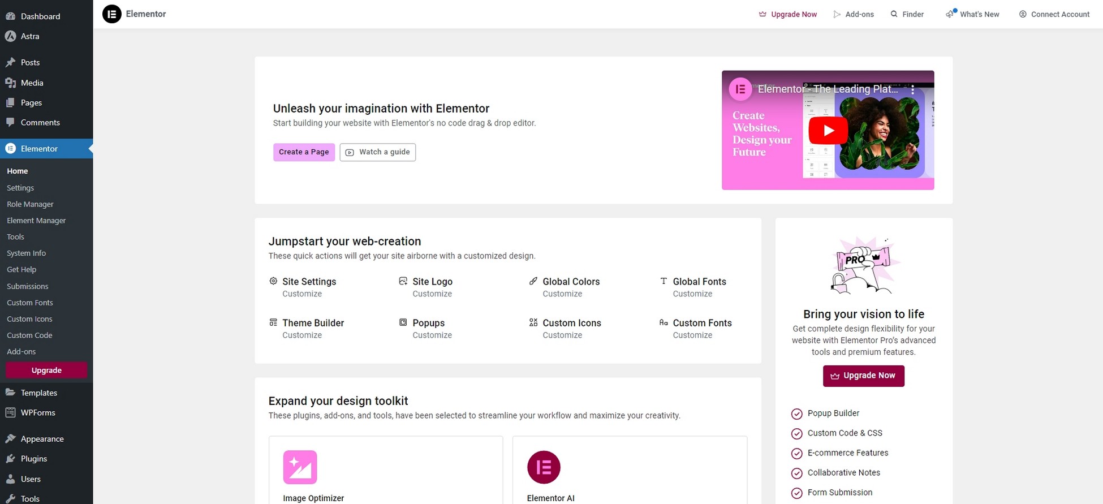Image resolution: width=1103 pixels, height=504 pixels.
Task: Click the Custom Code & CSS feature text
Action: [845, 433]
